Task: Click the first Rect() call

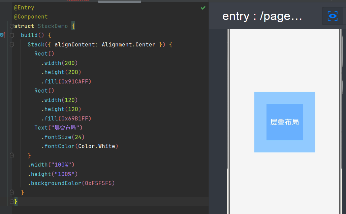Action: pos(44,54)
